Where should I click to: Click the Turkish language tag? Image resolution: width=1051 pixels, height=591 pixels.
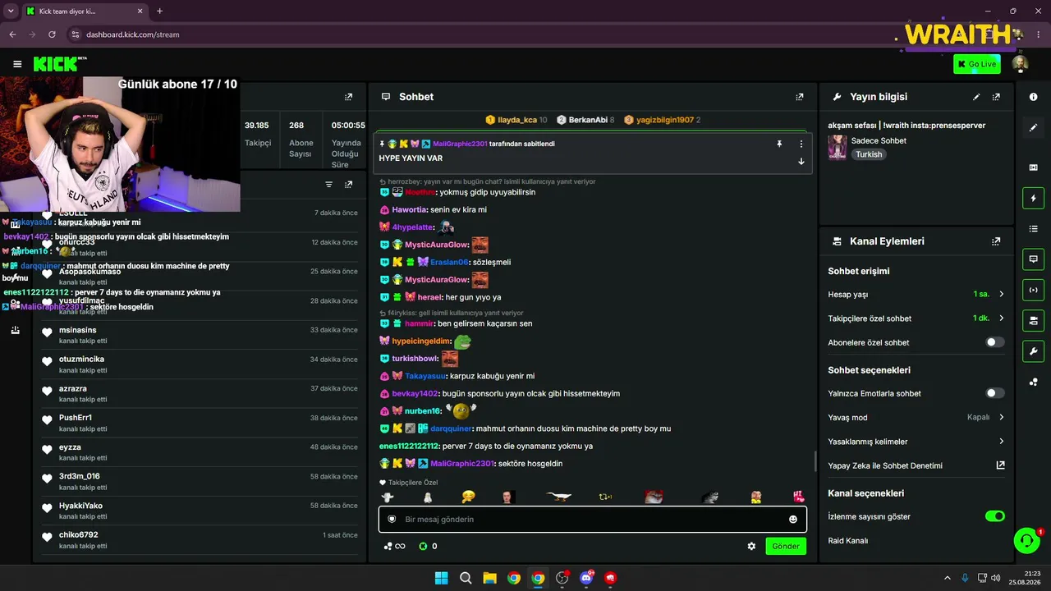[868, 154]
